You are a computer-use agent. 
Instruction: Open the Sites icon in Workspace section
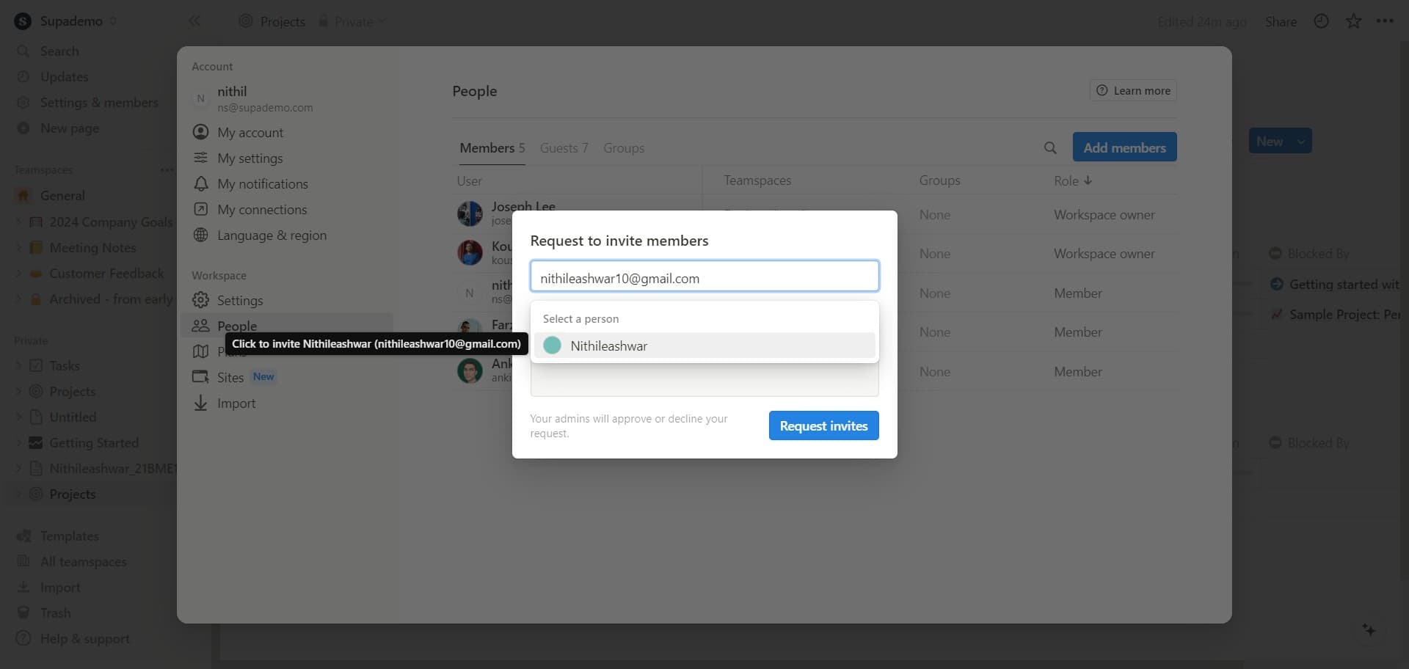(200, 377)
